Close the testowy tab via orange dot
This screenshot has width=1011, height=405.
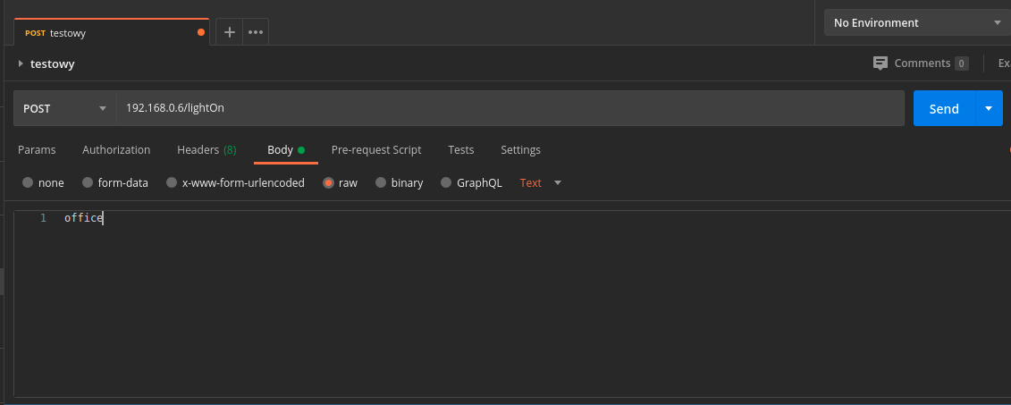[200, 32]
